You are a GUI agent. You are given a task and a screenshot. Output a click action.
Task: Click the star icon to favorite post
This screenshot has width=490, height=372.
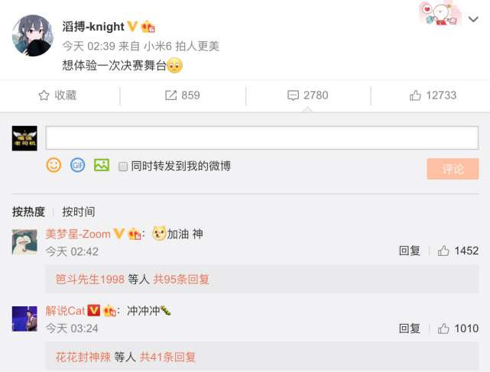44,95
